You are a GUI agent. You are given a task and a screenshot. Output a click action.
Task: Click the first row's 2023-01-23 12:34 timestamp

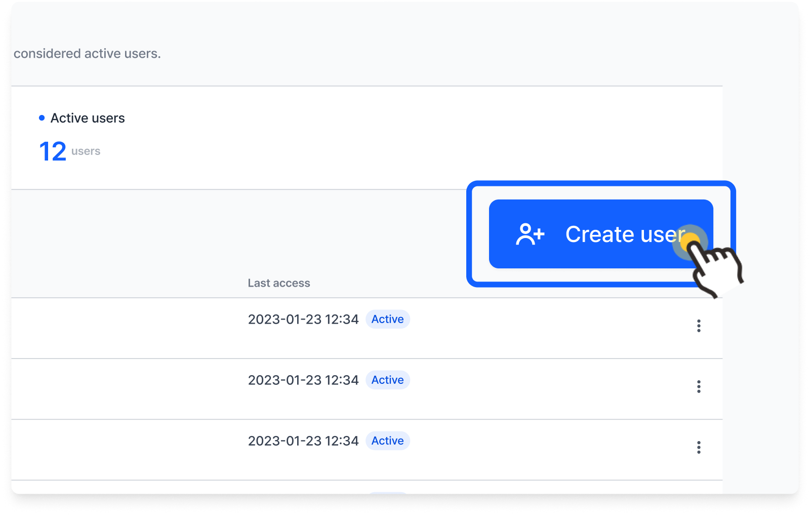(x=303, y=320)
